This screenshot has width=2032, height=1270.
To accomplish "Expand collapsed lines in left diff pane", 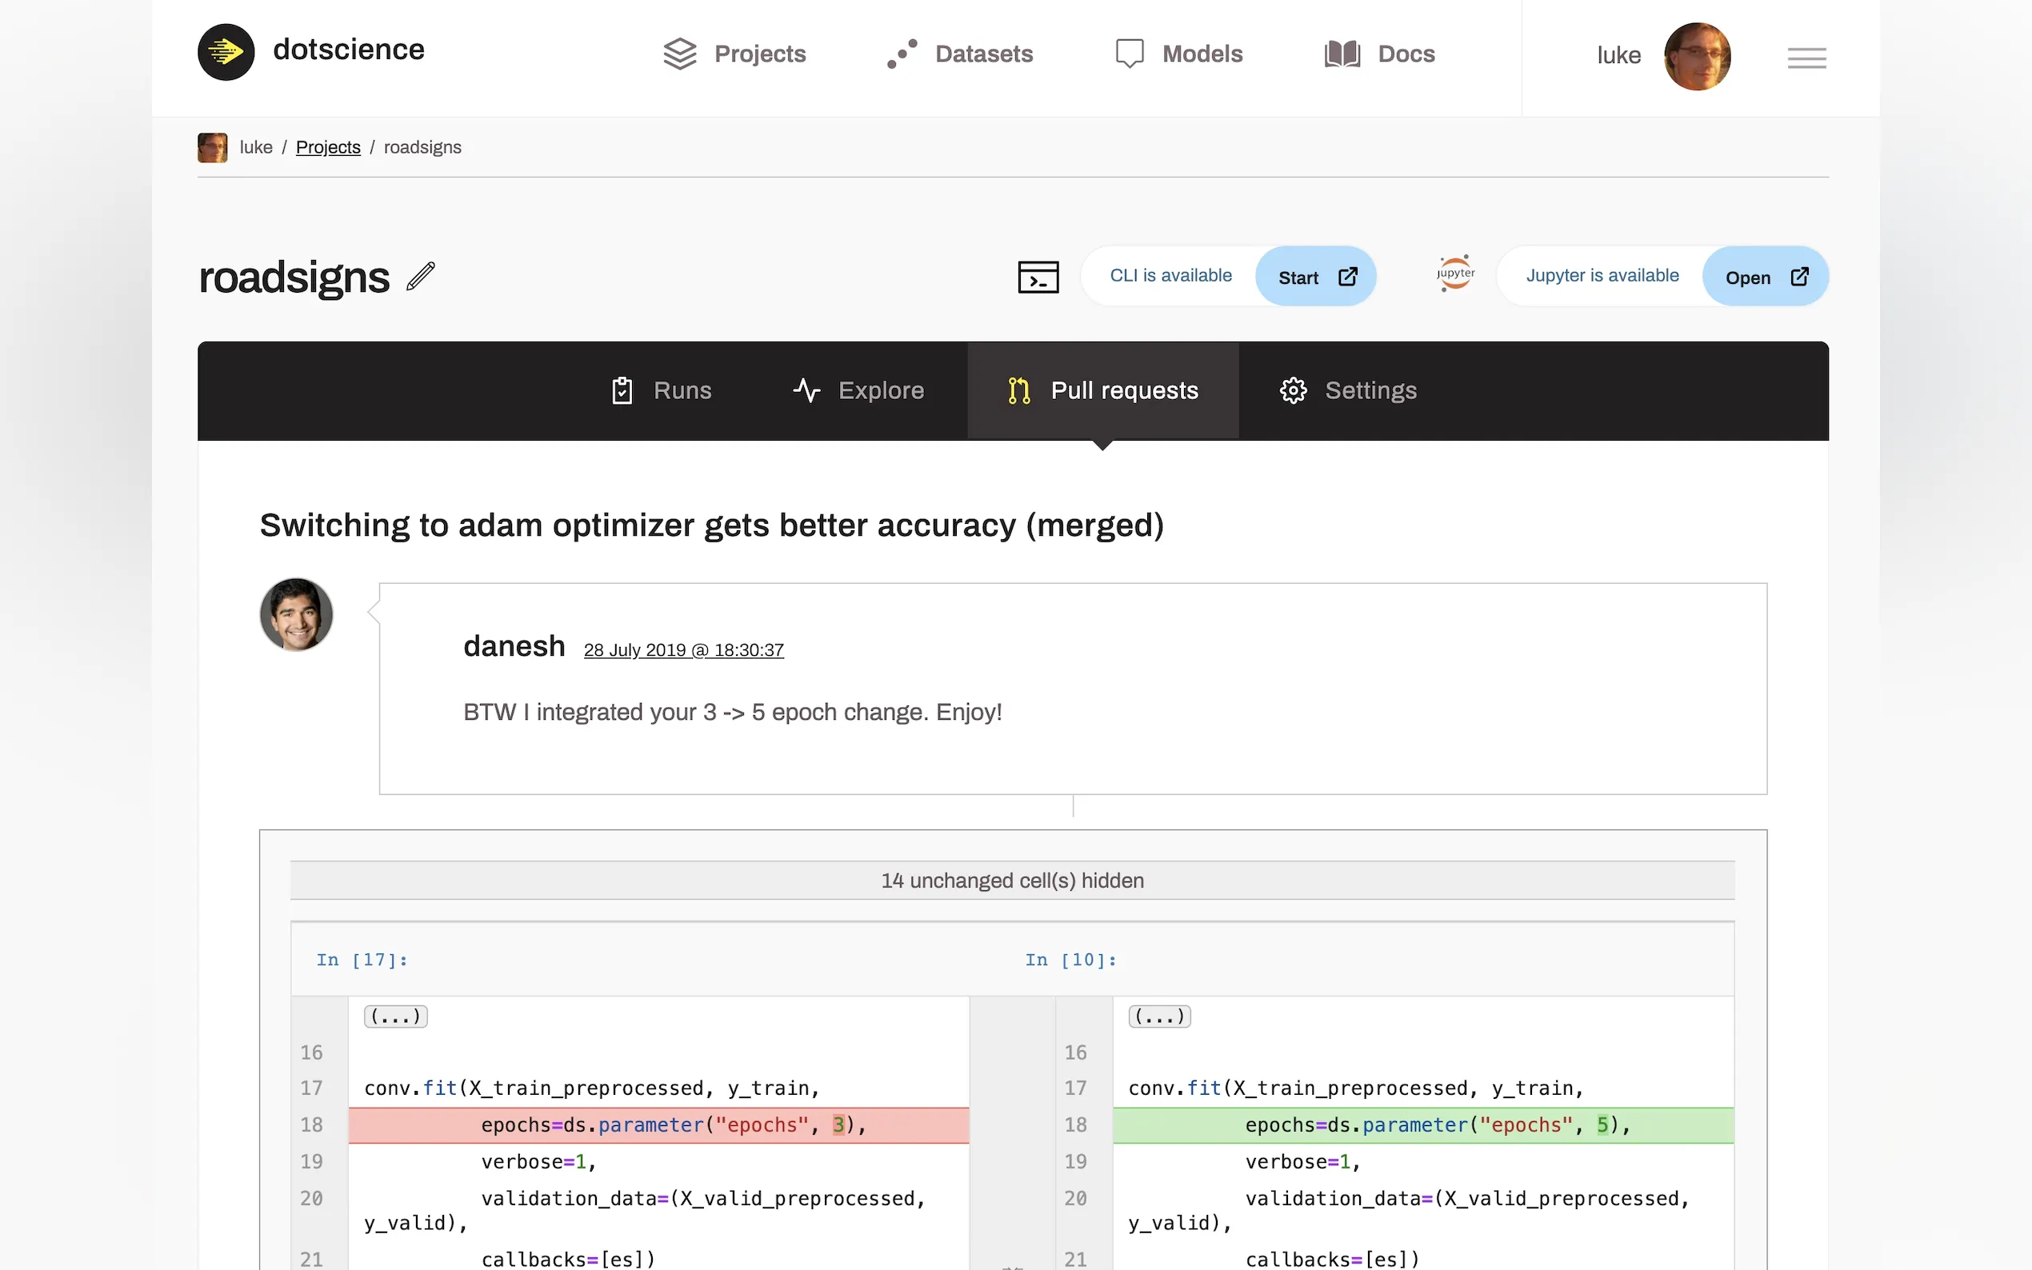I will point(395,1016).
